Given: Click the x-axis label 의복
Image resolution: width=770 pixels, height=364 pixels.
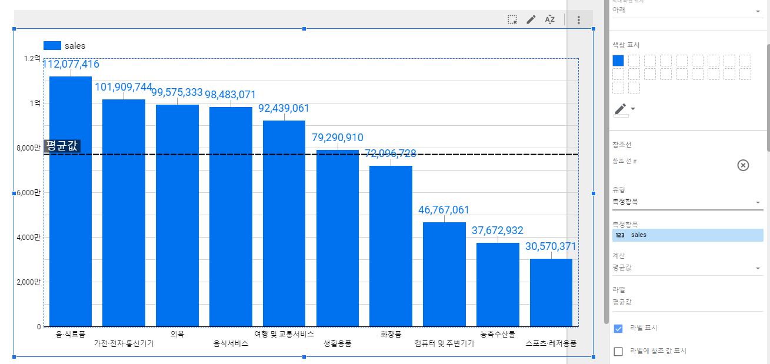Looking at the screenshot, I should tap(177, 334).
